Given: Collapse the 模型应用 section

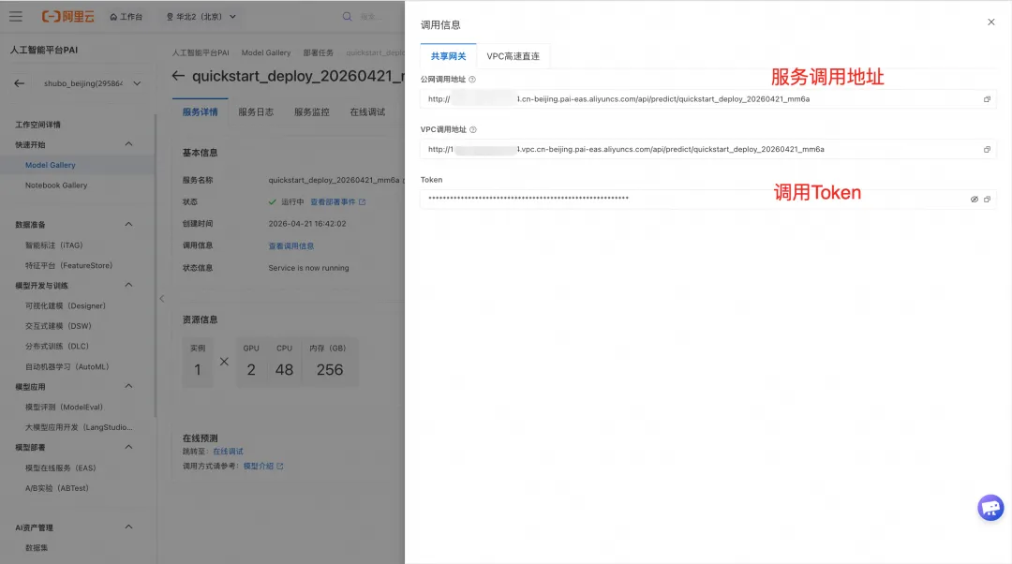Looking at the screenshot, I should click(128, 387).
